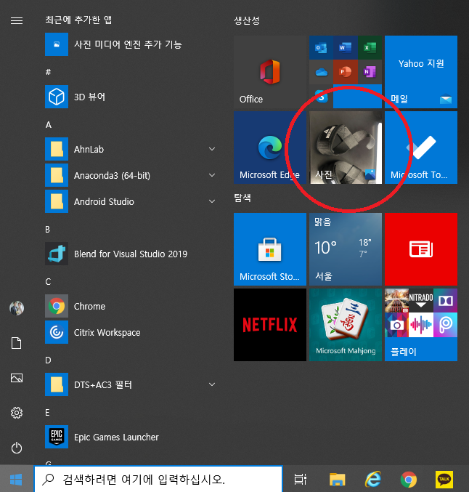This screenshot has width=469, height=492.
Task: Open the Yahoo 지원 메일 tile
Action: click(421, 72)
